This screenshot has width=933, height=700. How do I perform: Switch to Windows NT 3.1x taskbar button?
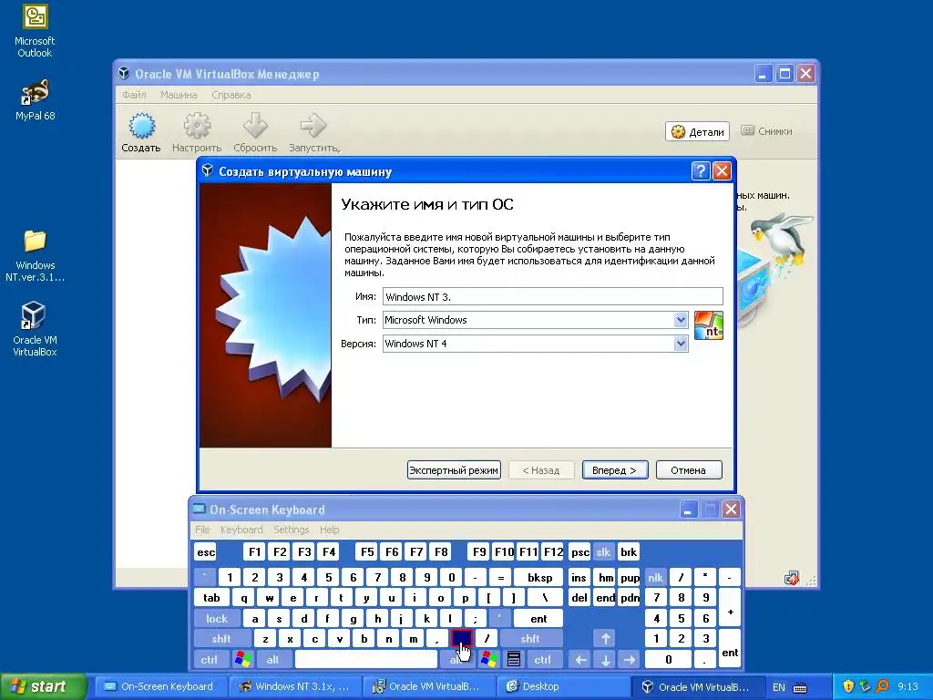point(294,687)
